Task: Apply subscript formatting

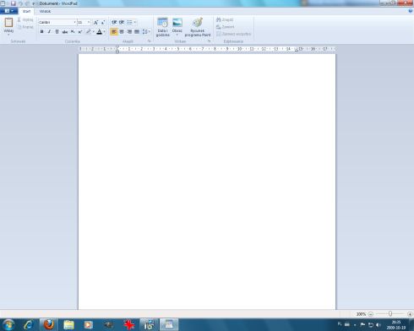Action: pyautogui.click(x=73, y=32)
